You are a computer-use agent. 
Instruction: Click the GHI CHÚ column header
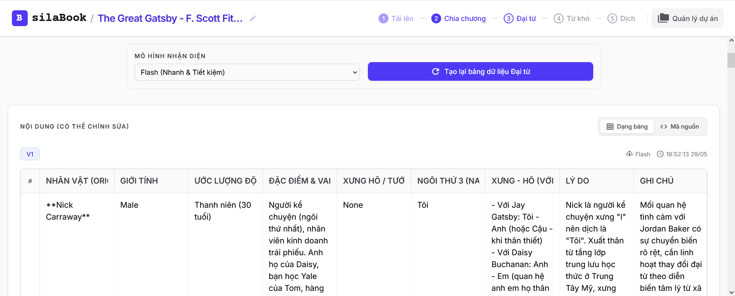click(670, 181)
